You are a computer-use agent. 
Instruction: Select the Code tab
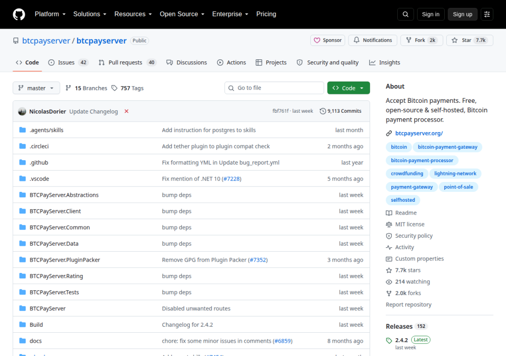coord(28,62)
